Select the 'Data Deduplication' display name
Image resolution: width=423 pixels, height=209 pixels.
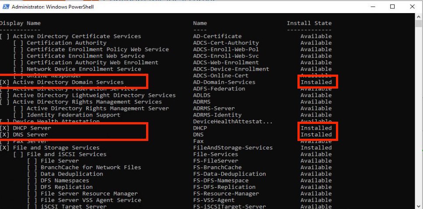pyautogui.click(x=72, y=174)
